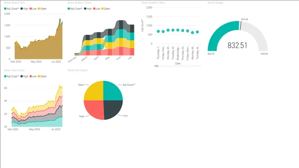Image resolution: width=299 pixels, height=168 pixels.
Task: Select 'Adj Close**' in the ribbon chart legend
Action: (x=75, y=8)
